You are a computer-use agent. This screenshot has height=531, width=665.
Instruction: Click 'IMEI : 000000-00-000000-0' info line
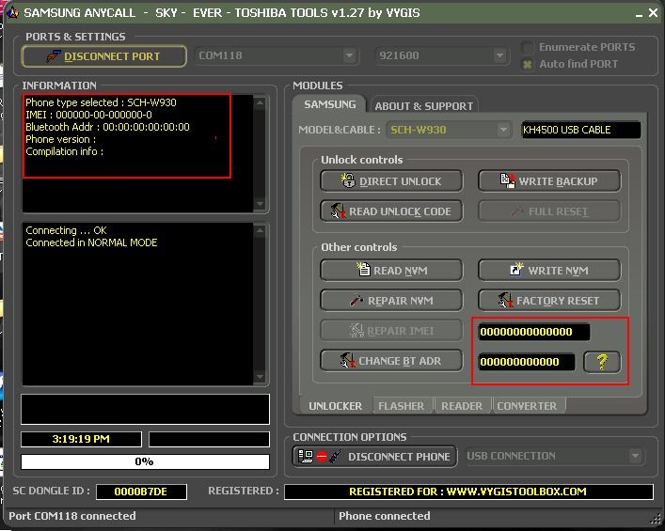click(88, 115)
